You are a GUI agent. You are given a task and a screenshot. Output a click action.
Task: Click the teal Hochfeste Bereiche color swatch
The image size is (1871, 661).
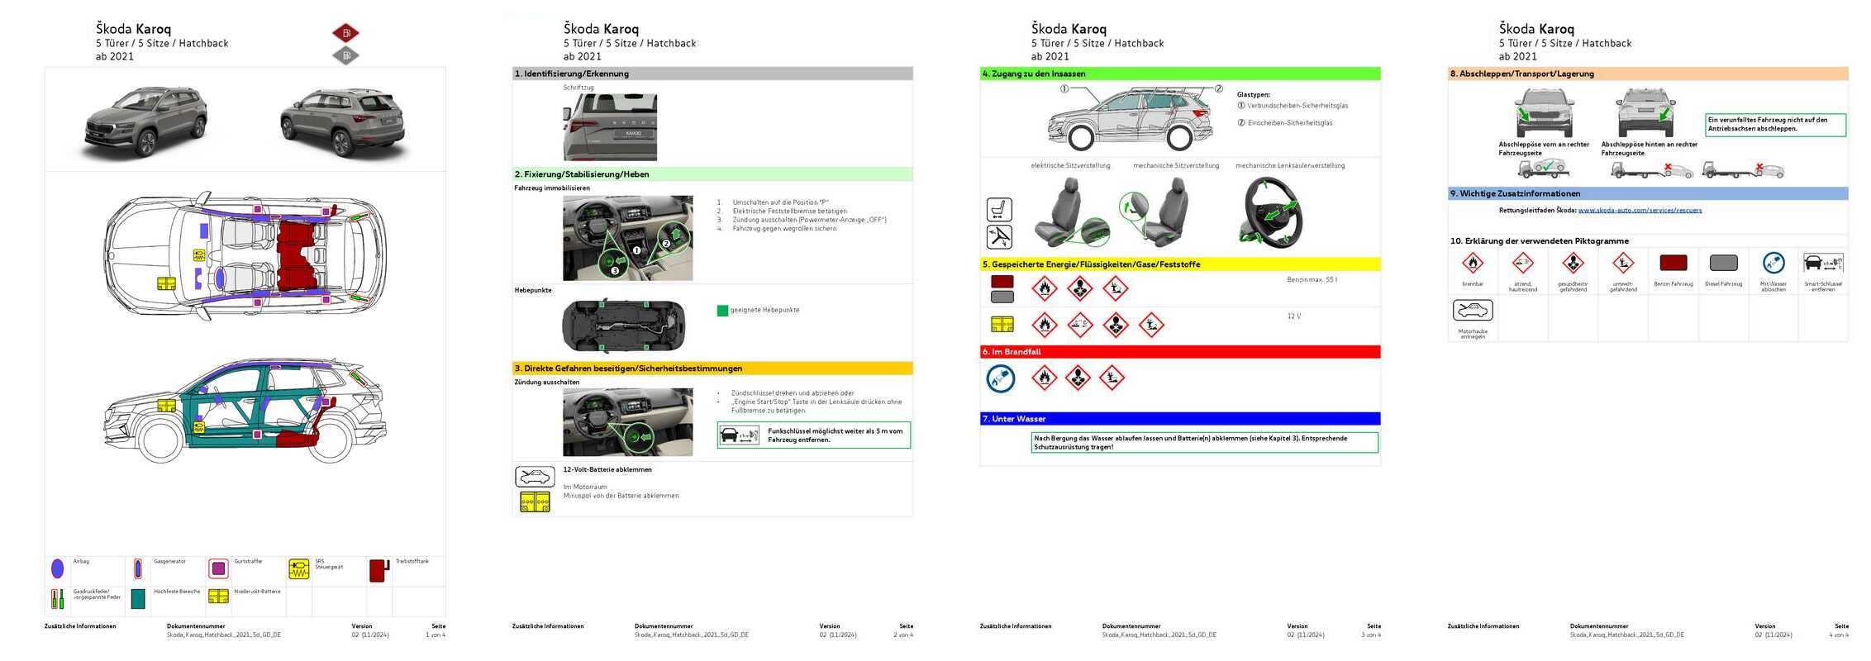pos(138,598)
